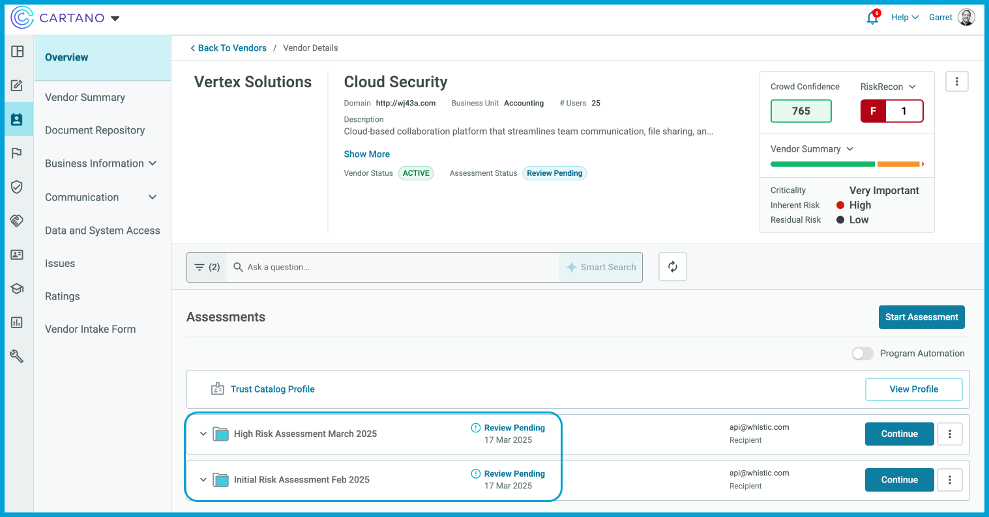Open the Vendors section via the badge icon

pyautogui.click(x=18, y=119)
